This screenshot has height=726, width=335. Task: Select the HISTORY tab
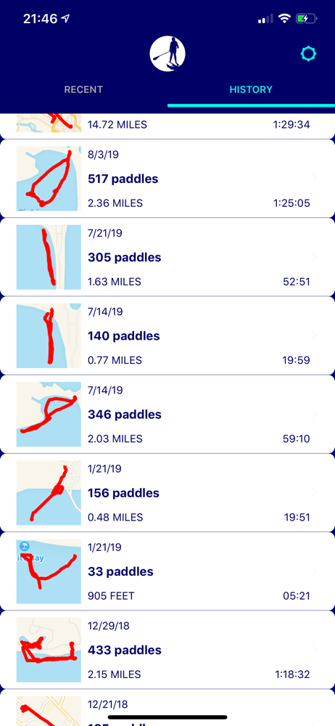251,89
